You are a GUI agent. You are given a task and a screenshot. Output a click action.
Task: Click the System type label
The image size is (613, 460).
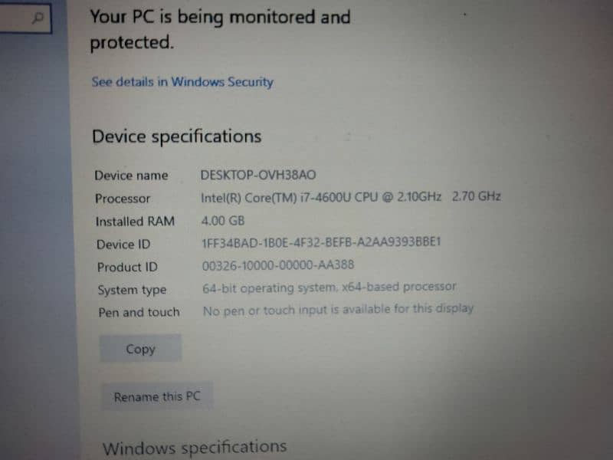click(x=132, y=291)
